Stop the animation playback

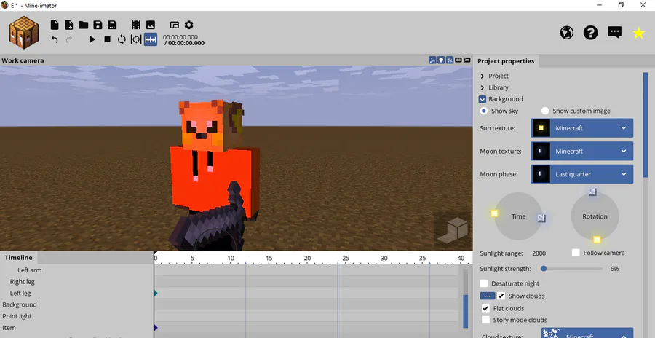(x=108, y=39)
